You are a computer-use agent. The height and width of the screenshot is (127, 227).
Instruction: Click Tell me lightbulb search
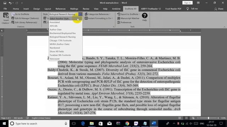pyautogui.click(x=188, y=9)
